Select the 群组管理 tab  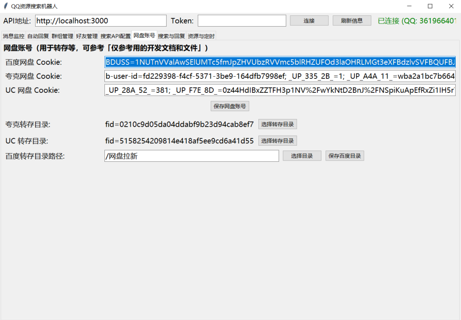pyautogui.click(x=62, y=36)
